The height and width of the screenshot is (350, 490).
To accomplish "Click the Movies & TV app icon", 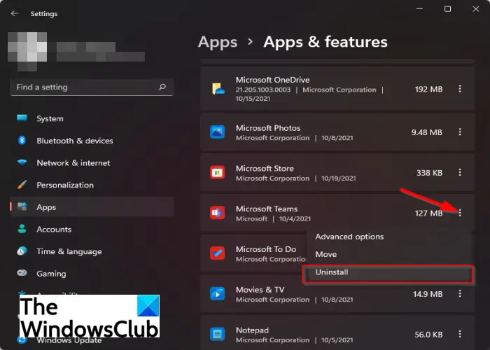I will click(218, 294).
